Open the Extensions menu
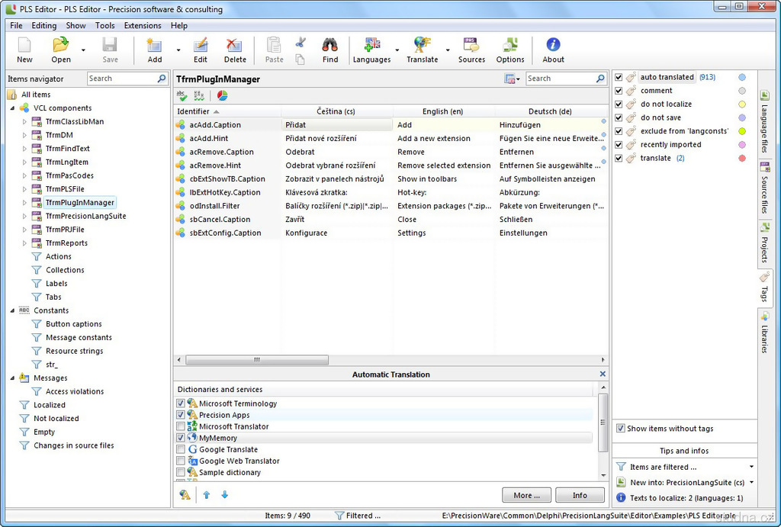 click(143, 25)
